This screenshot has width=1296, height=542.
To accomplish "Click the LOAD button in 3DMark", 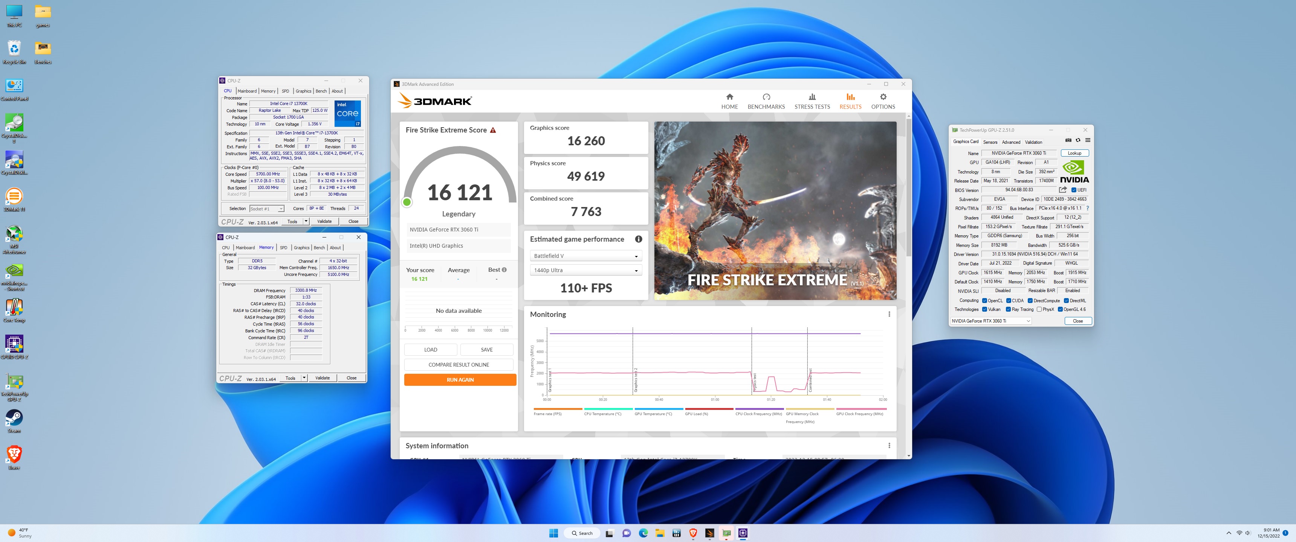I will coord(430,349).
